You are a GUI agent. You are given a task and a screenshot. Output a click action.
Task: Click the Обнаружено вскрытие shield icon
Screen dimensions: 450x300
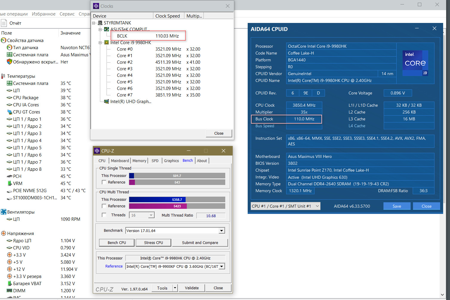coord(10,62)
